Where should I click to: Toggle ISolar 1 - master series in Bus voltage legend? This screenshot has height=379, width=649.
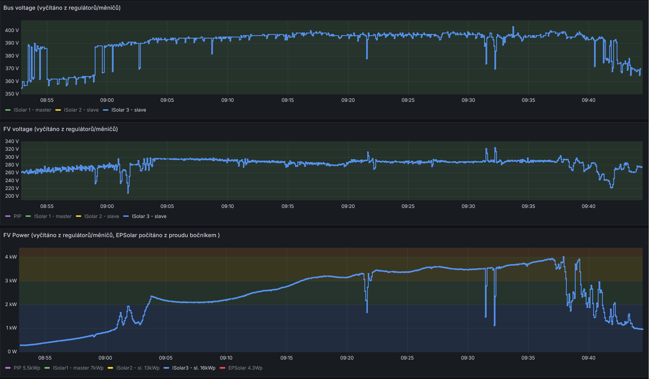pos(32,110)
